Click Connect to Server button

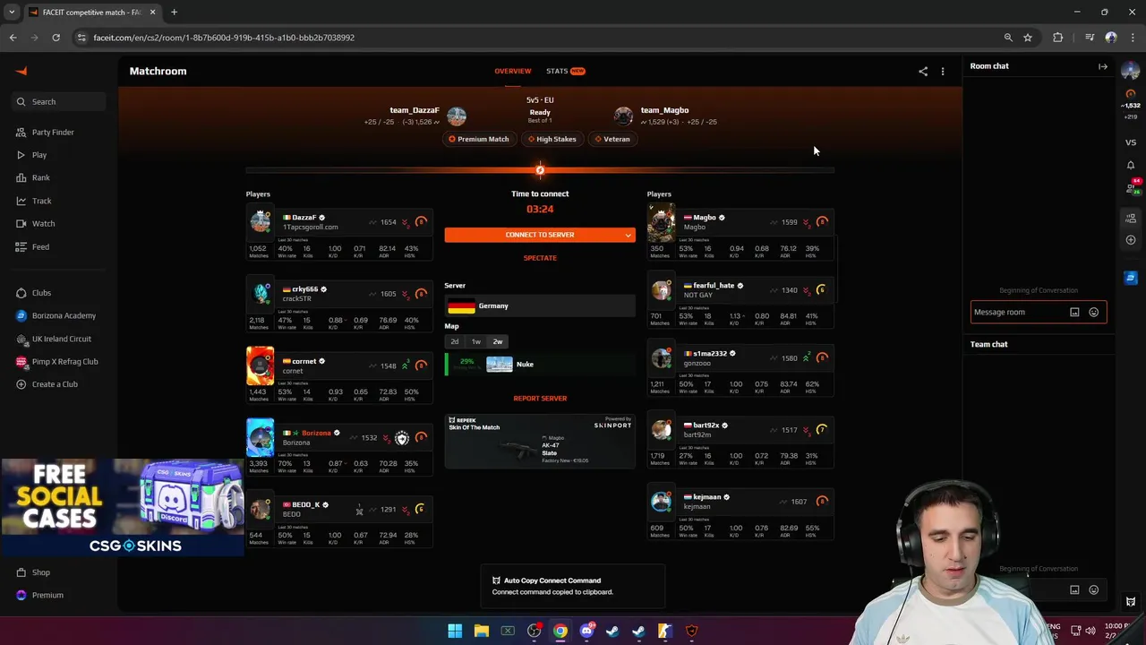click(x=533, y=235)
